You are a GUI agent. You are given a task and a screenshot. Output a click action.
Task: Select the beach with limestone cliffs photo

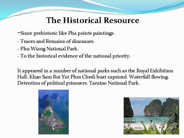point(151,116)
